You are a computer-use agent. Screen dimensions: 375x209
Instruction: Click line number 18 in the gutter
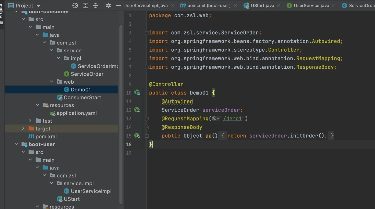coord(129,144)
